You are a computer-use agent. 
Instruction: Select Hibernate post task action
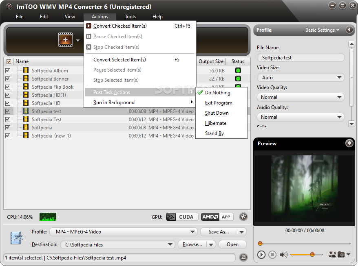click(221, 123)
